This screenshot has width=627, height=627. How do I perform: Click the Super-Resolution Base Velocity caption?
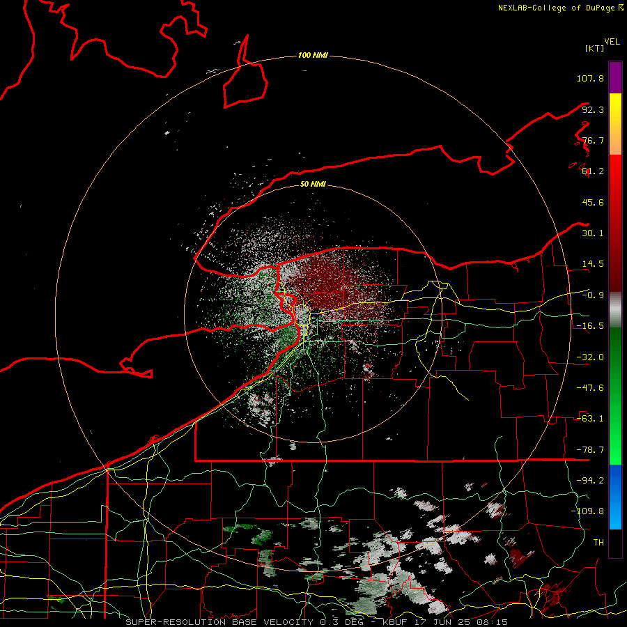click(x=317, y=622)
